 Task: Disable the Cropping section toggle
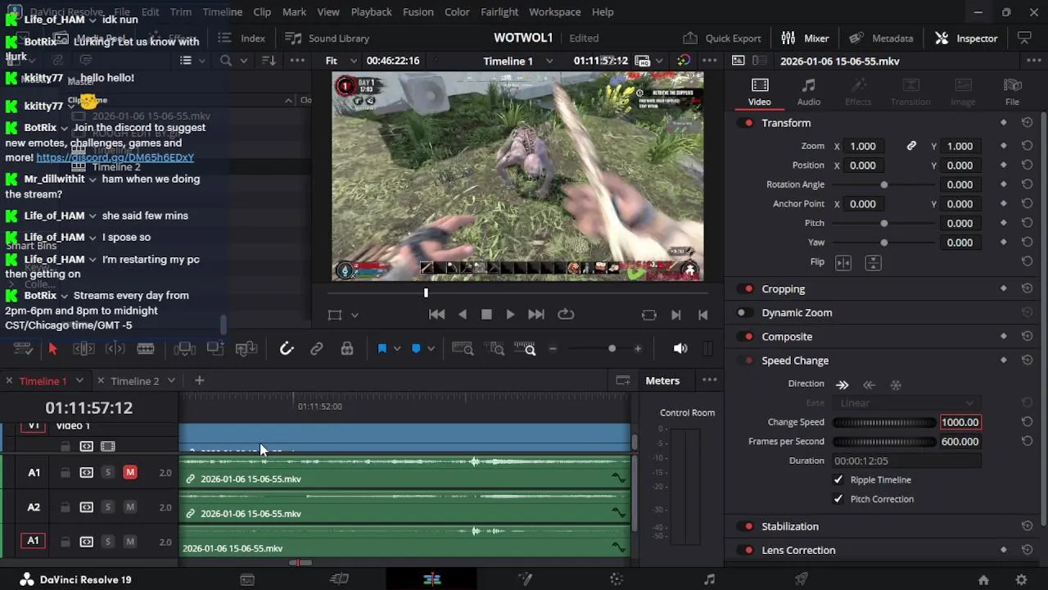tap(746, 289)
